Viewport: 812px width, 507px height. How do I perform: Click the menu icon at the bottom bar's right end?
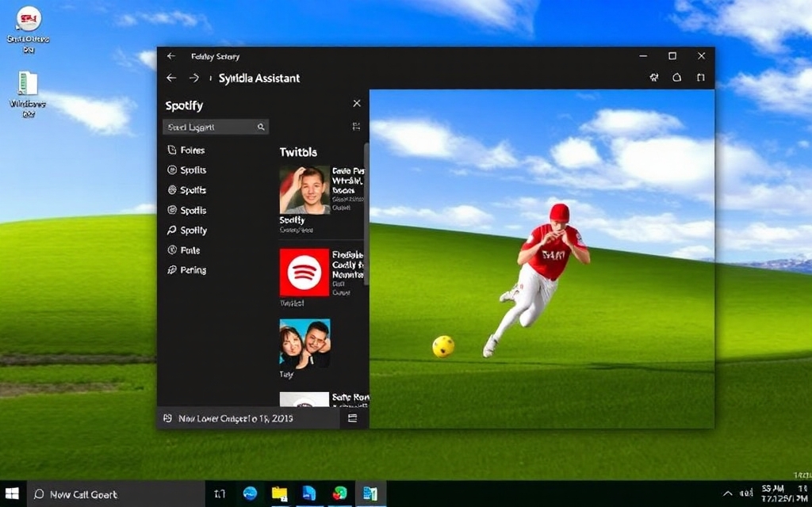click(x=353, y=418)
